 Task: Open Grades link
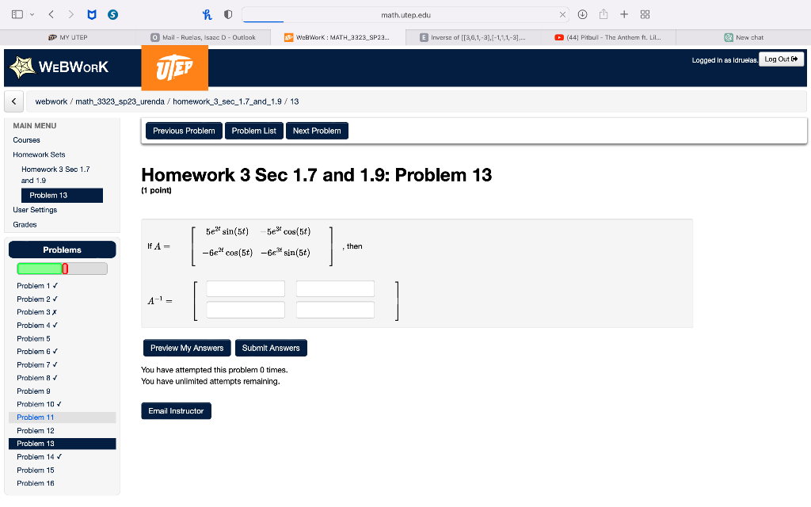point(25,224)
